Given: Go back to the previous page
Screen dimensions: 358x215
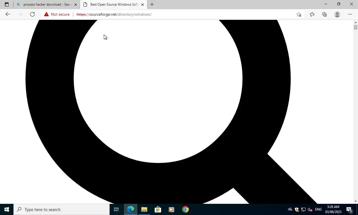Looking at the screenshot, I should pos(8,14).
